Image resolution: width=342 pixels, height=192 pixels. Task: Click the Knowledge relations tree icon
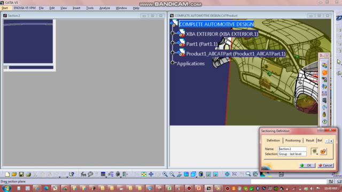pos(111,174)
